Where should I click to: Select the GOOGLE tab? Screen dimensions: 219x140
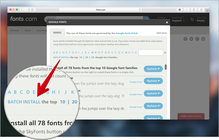point(57,32)
